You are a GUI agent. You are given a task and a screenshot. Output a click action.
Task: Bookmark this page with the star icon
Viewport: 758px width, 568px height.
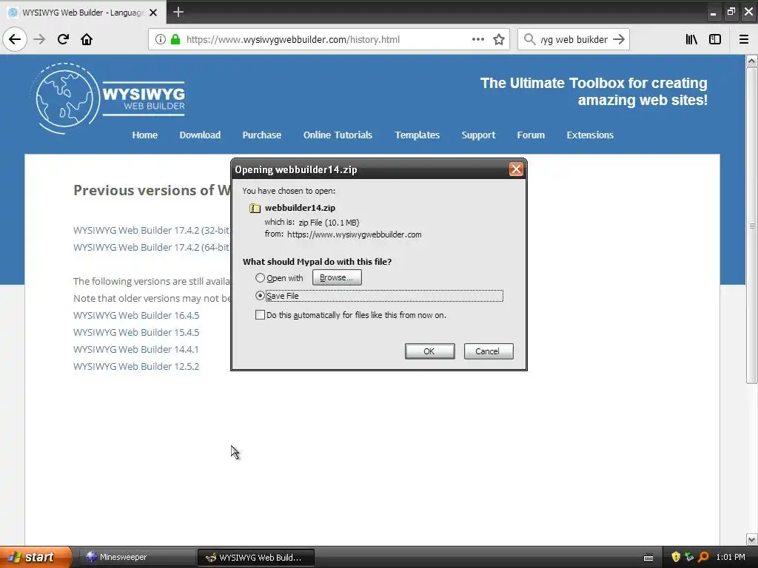(x=499, y=40)
